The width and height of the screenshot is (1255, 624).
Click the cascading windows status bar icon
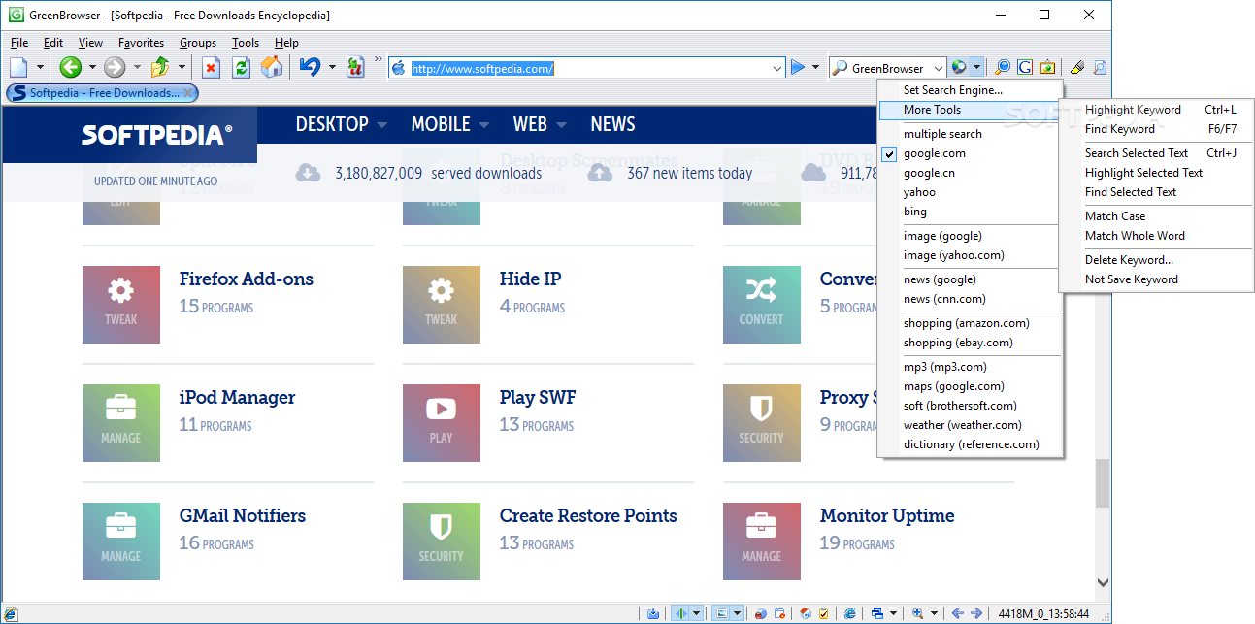tap(877, 613)
